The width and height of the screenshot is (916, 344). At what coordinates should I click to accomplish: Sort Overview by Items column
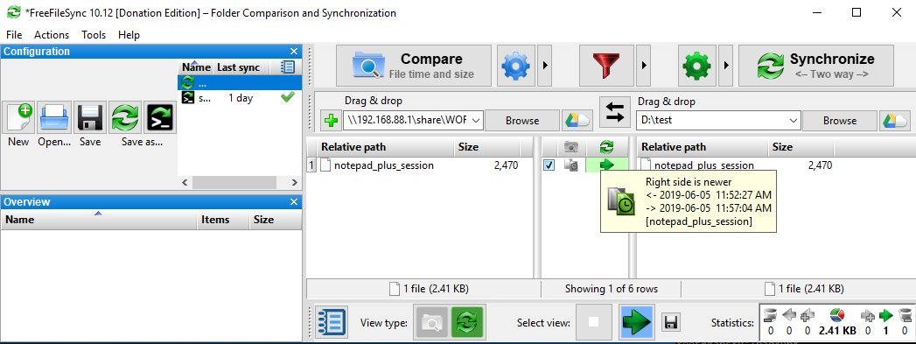(x=222, y=220)
